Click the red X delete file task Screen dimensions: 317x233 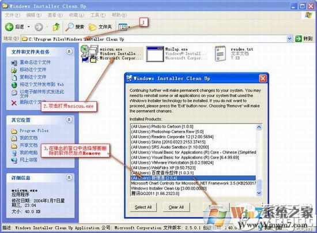[x=14, y=103]
